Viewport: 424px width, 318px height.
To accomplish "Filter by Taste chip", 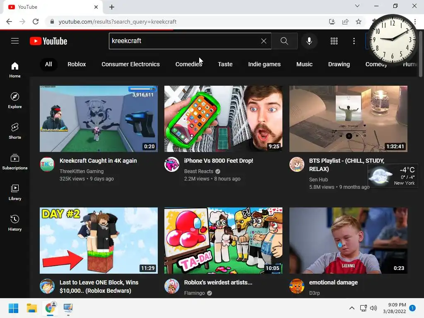I will (x=225, y=64).
